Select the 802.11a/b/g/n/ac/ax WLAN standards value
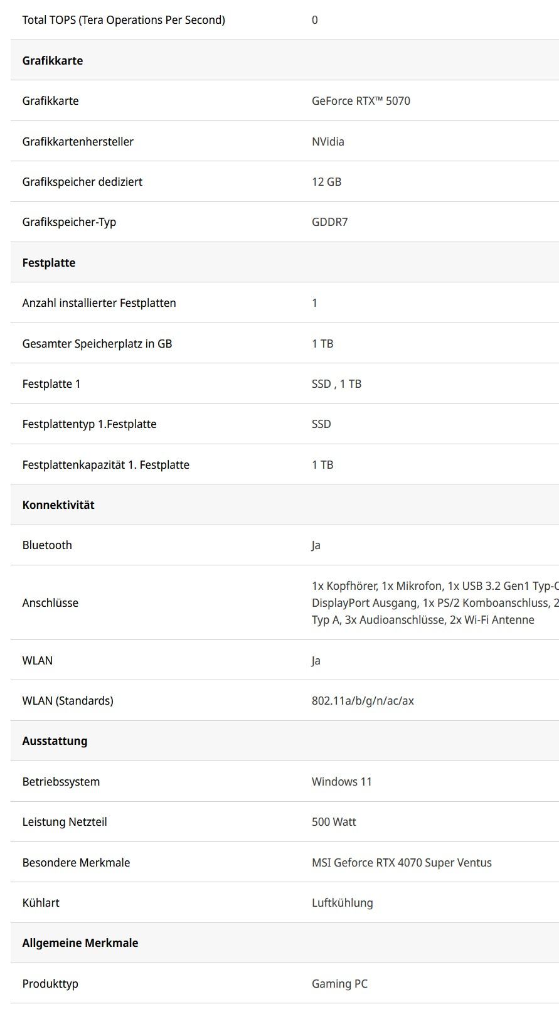 point(363,701)
